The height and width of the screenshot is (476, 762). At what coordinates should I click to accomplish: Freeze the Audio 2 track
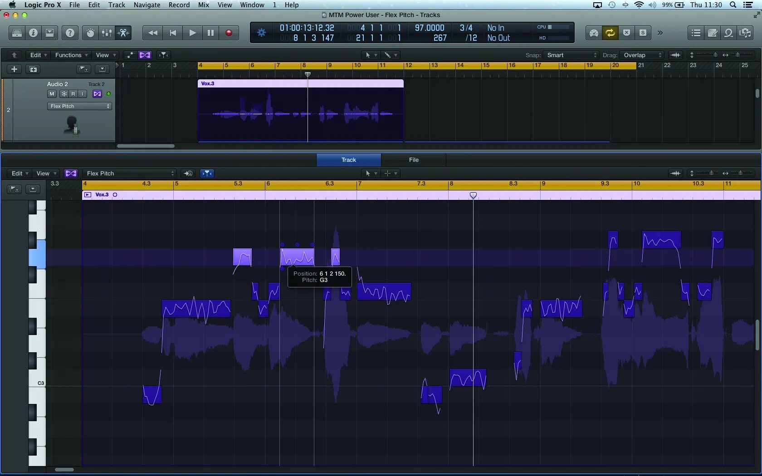[64, 94]
